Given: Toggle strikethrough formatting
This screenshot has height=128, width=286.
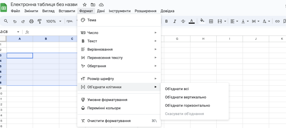Looking at the screenshot, I should pyautogui.click(x=183, y=21).
